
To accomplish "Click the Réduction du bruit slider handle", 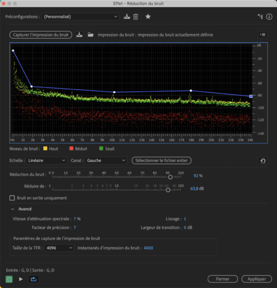I will pyautogui.click(x=170, y=177).
